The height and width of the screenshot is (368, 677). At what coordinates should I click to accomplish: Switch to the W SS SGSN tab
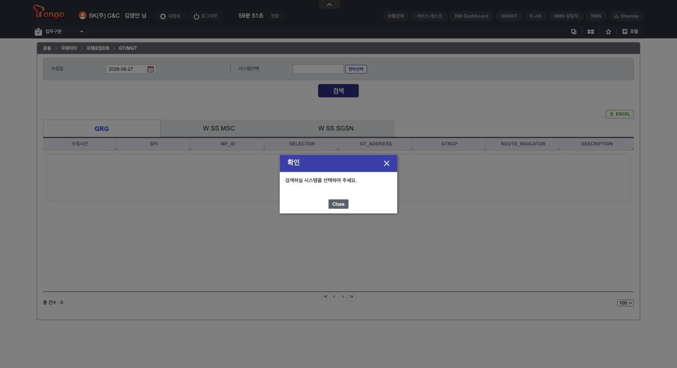[x=336, y=128]
